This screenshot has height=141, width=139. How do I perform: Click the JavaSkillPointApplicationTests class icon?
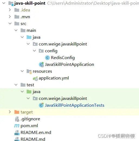coord(41,105)
